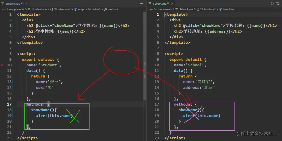This screenshot has height=141, width=282.
Task: Click data() { in Student.vue
Action: pos(36,71)
